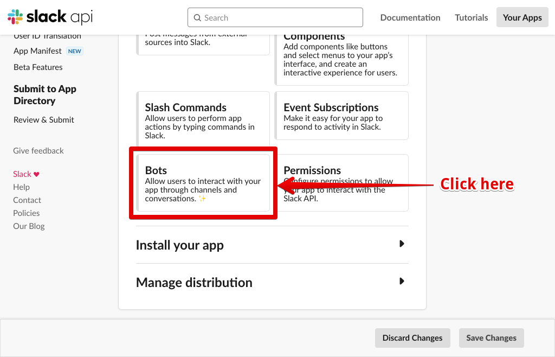Click the Search input field
Viewport: 555px width, 357px height.
(x=275, y=17)
